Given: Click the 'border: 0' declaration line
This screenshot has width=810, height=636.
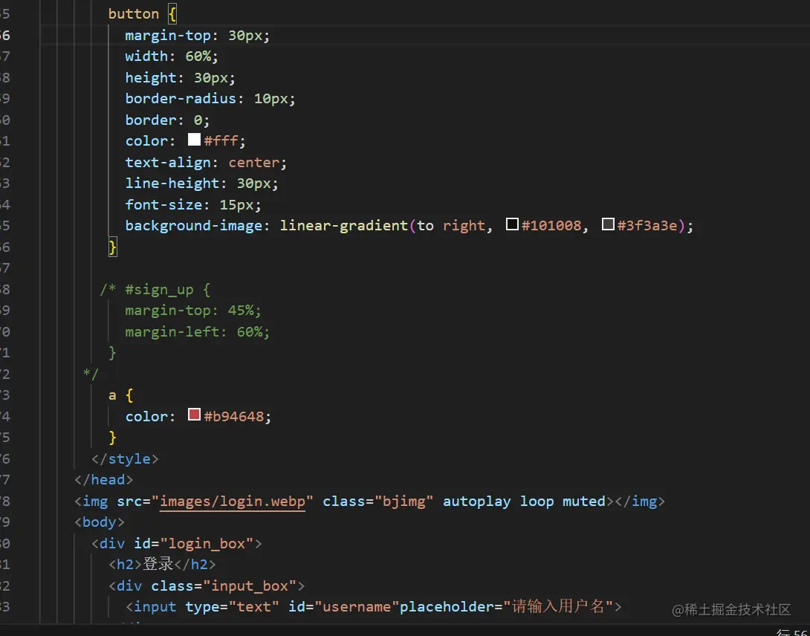Looking at the screenshot, I should point(167,120).
